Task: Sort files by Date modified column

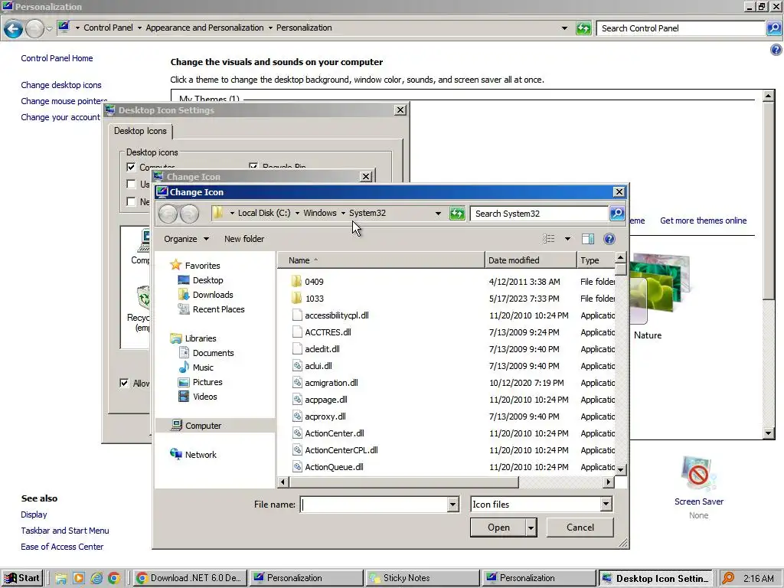Action: tap(531, 260)
